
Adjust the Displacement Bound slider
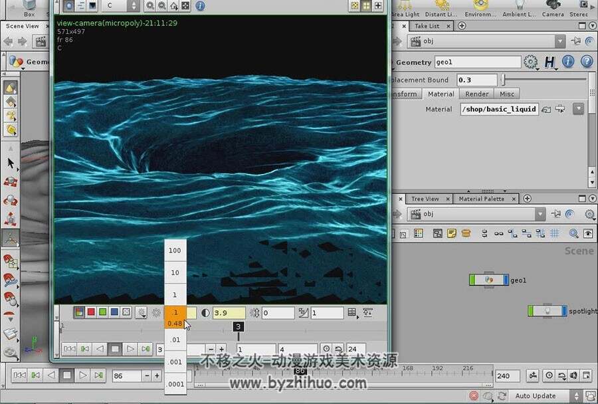544,80
